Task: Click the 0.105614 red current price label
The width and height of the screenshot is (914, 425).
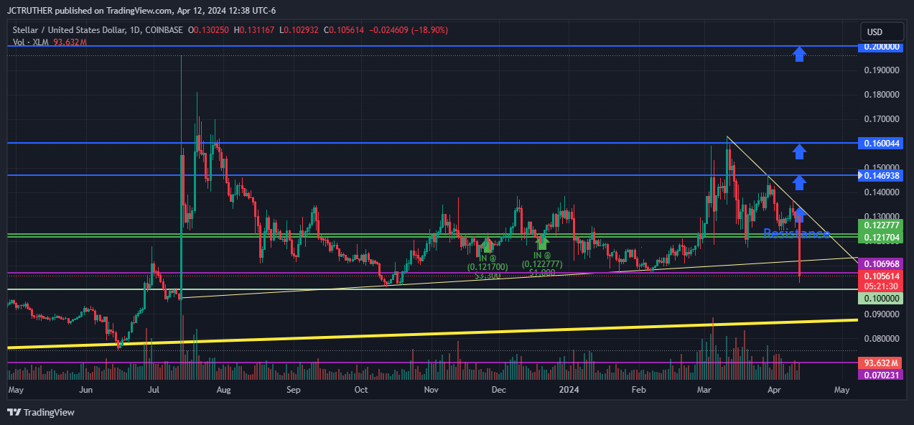Action: point(880,275)
